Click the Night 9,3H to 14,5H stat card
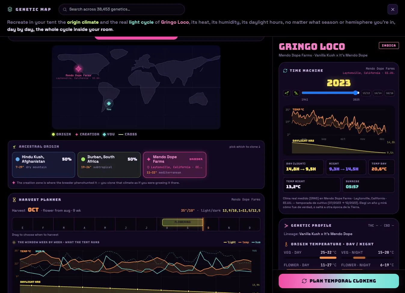Screen dimensions: 405x293 point(346,167)
